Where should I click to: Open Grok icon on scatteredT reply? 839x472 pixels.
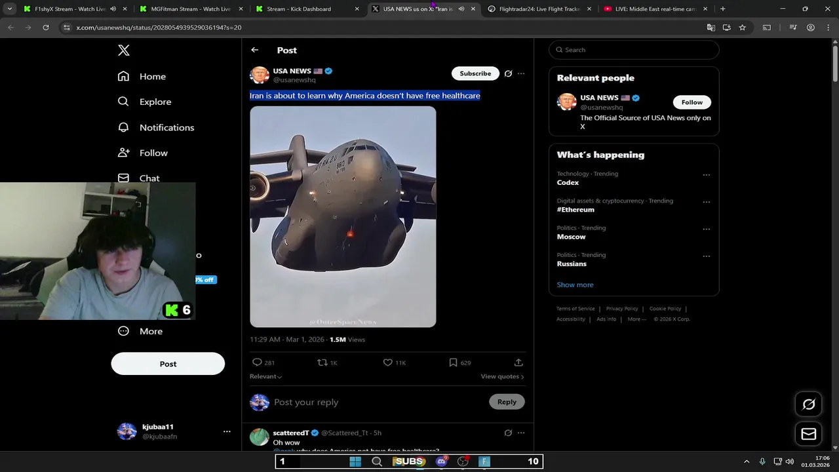(x=508, y=433)
